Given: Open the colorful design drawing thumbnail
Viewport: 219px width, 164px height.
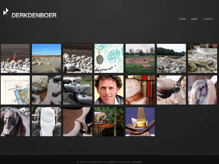Looking at the screenshot, I should (15, 90).
